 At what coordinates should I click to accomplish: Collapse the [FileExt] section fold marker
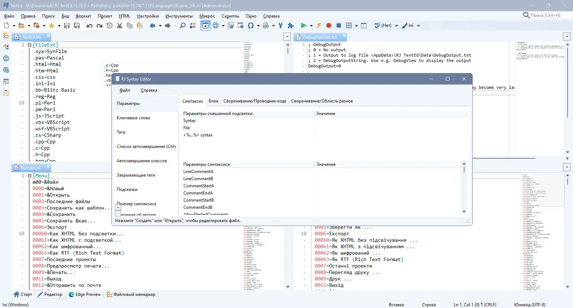tap(29, 45)
